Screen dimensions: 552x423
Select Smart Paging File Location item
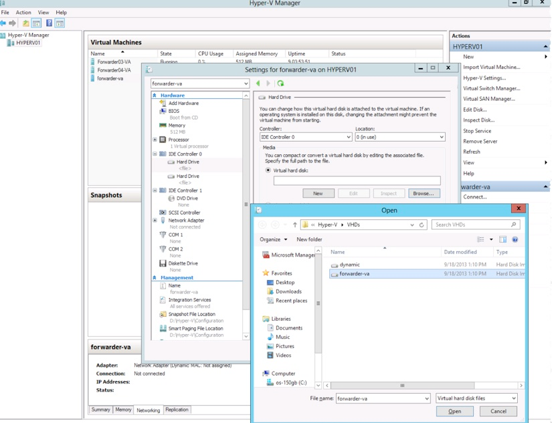pos(196,328)
